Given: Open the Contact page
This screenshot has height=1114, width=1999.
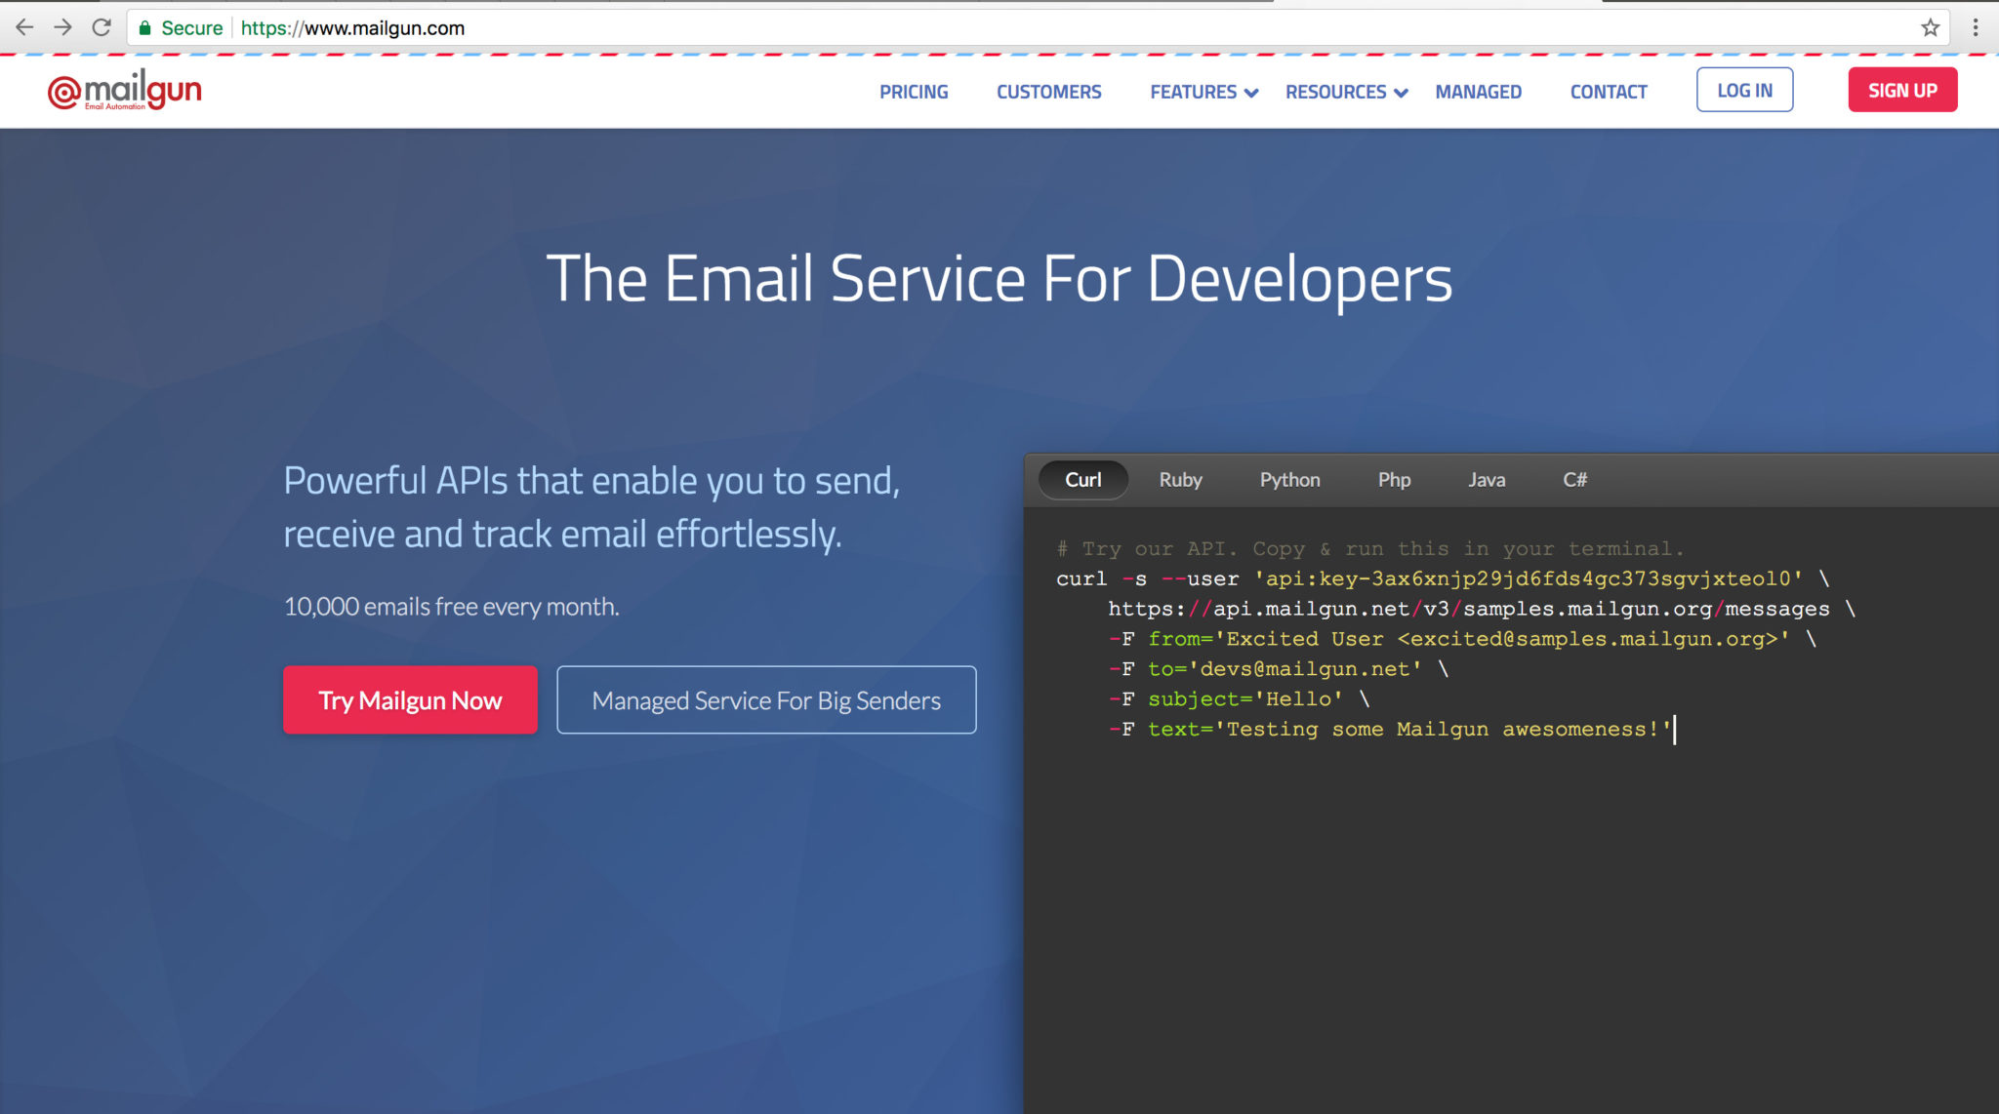Looking at the screenshot, I should point(1608,92).
